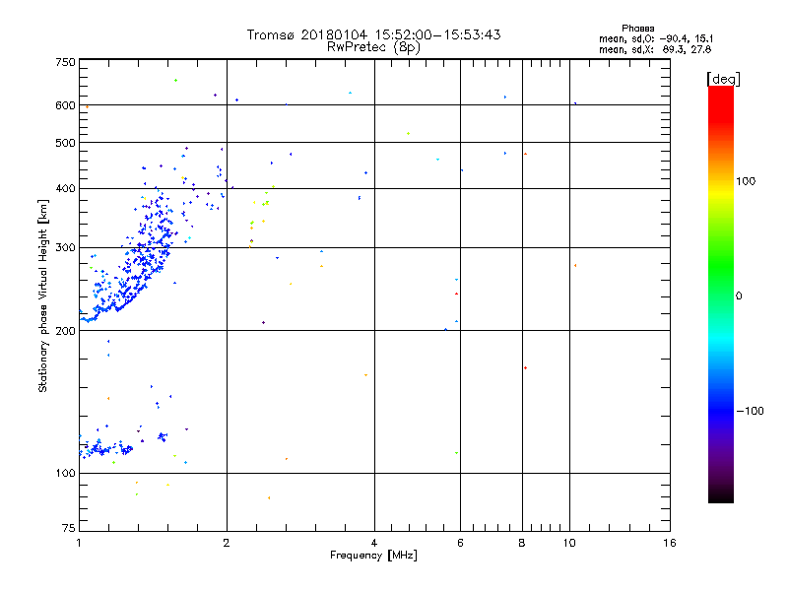This screenshot has width=788, height=591.
Task: Click the x-axis tick label '10'
Action: [569, 543]
